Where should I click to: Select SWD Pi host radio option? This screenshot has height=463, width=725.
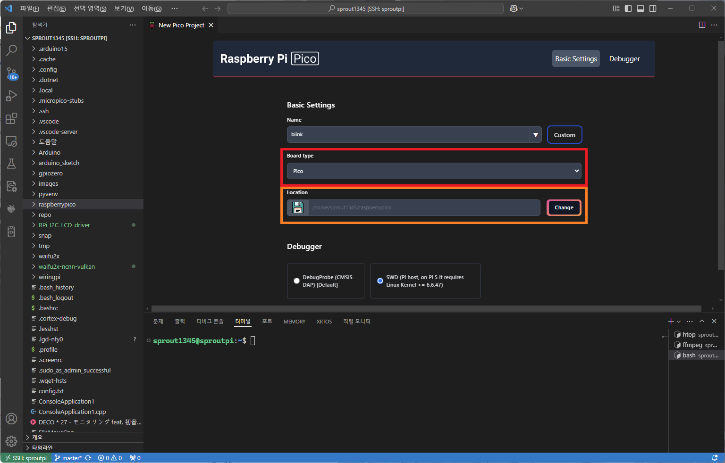pos(380,281)
